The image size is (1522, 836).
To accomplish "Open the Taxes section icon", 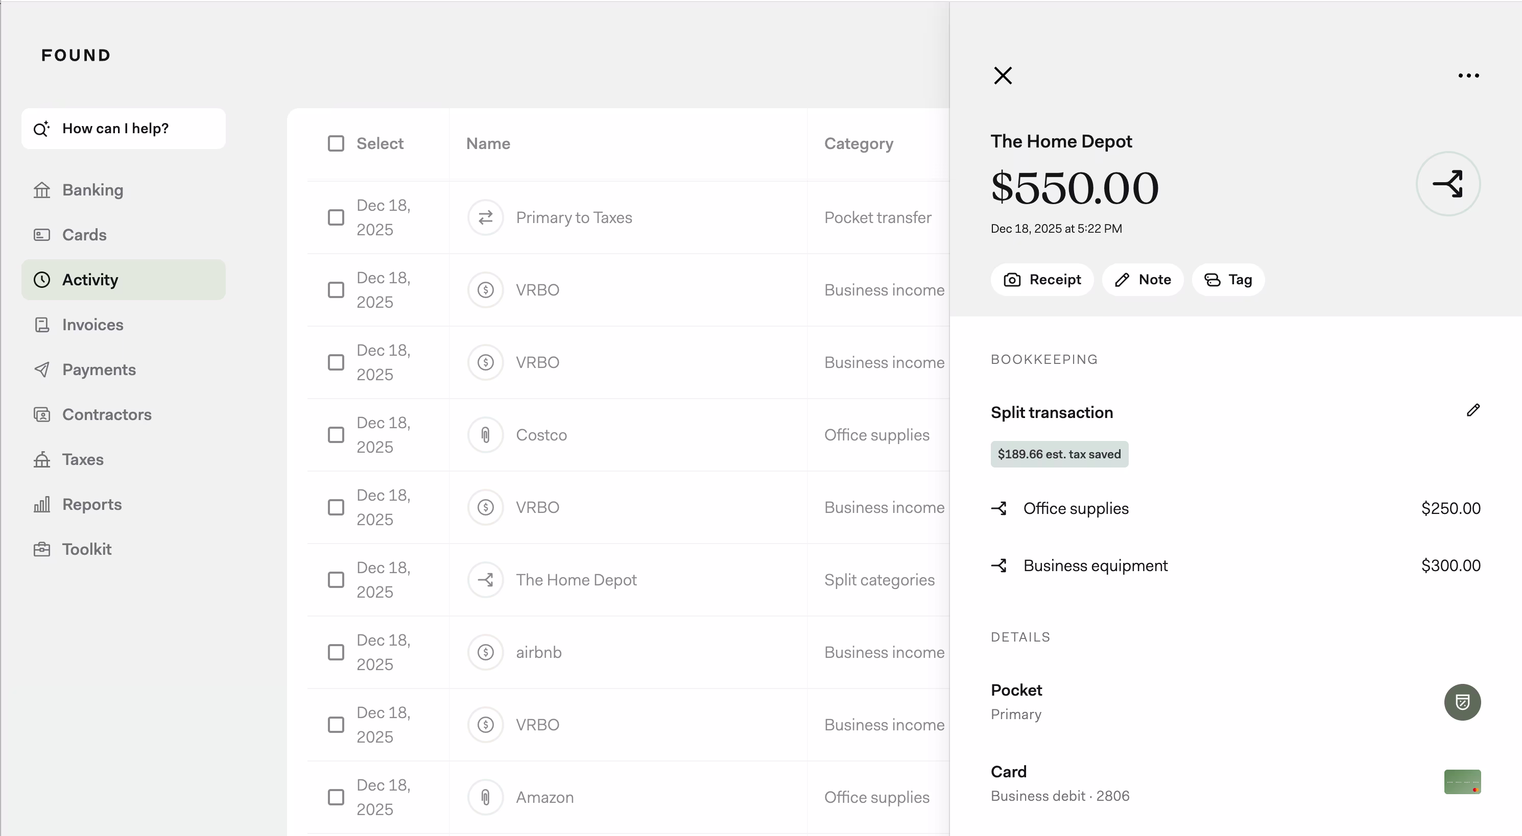I will [42, 459].
